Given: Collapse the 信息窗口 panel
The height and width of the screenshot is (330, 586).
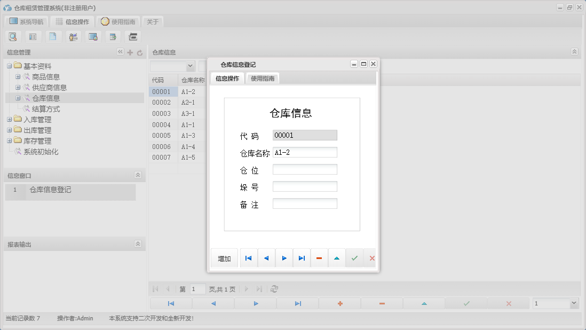Looking at the screenshot, I should (x=138, y=175).
